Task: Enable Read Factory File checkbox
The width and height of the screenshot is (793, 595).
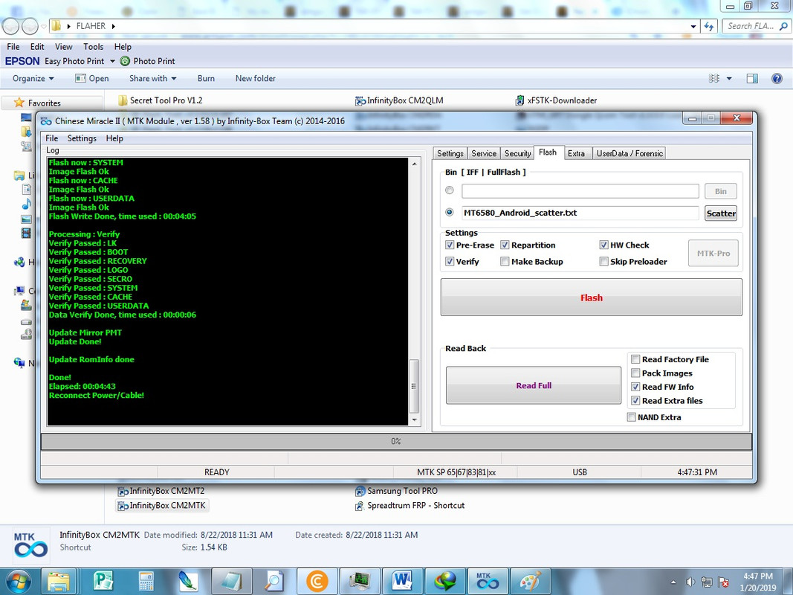Action: (x=635, y=360)
